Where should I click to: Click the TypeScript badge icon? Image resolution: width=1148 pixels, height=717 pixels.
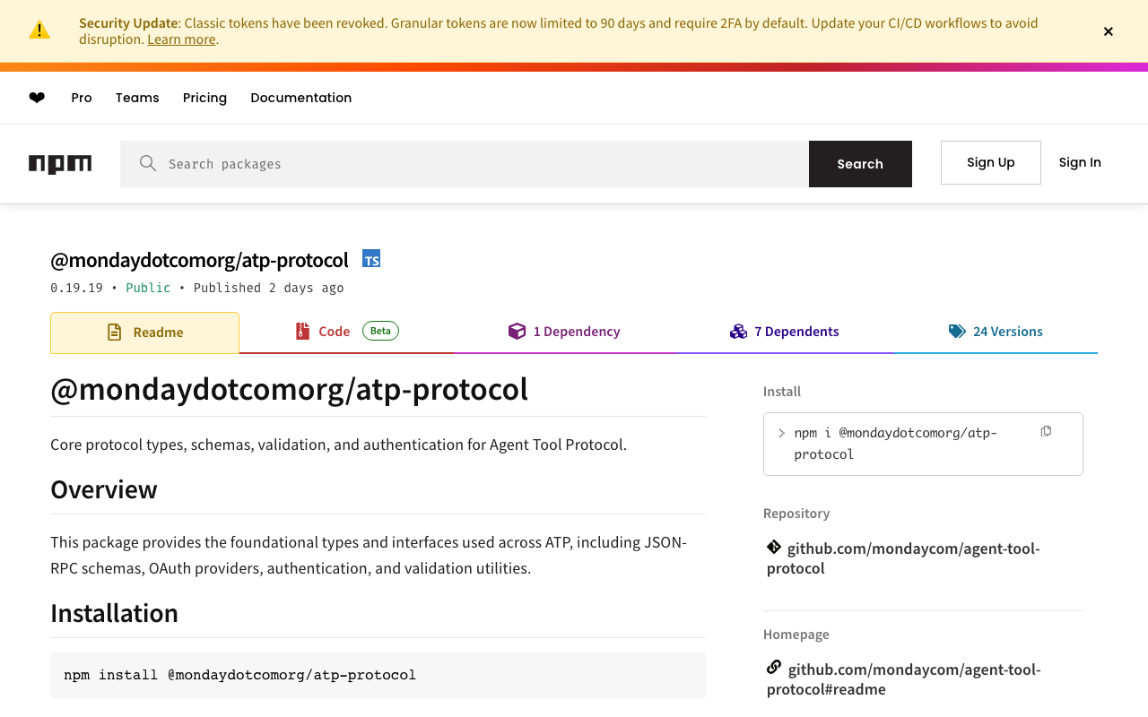click(371, 259)
